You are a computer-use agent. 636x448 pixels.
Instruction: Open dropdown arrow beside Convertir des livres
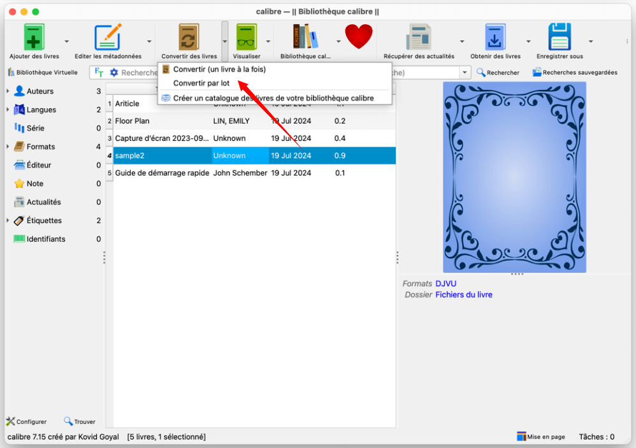click(x=225, y=41)
